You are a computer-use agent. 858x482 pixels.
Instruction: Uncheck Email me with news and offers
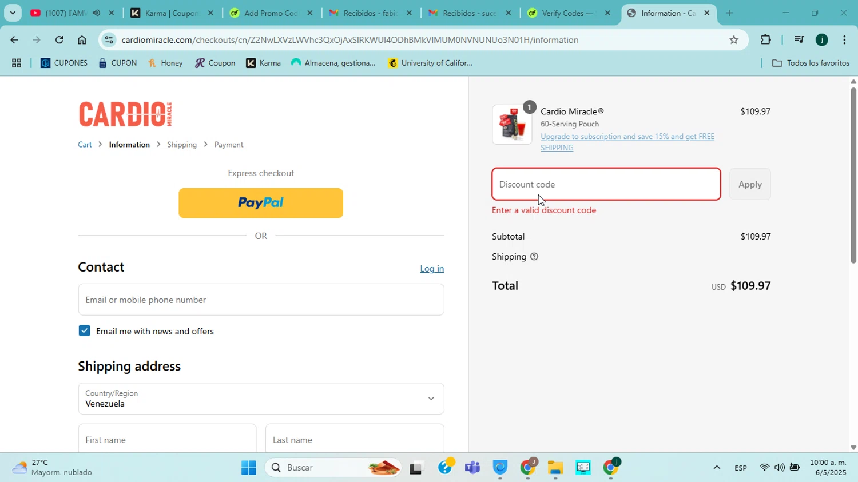pyautogui.click(x=85, y=331)
